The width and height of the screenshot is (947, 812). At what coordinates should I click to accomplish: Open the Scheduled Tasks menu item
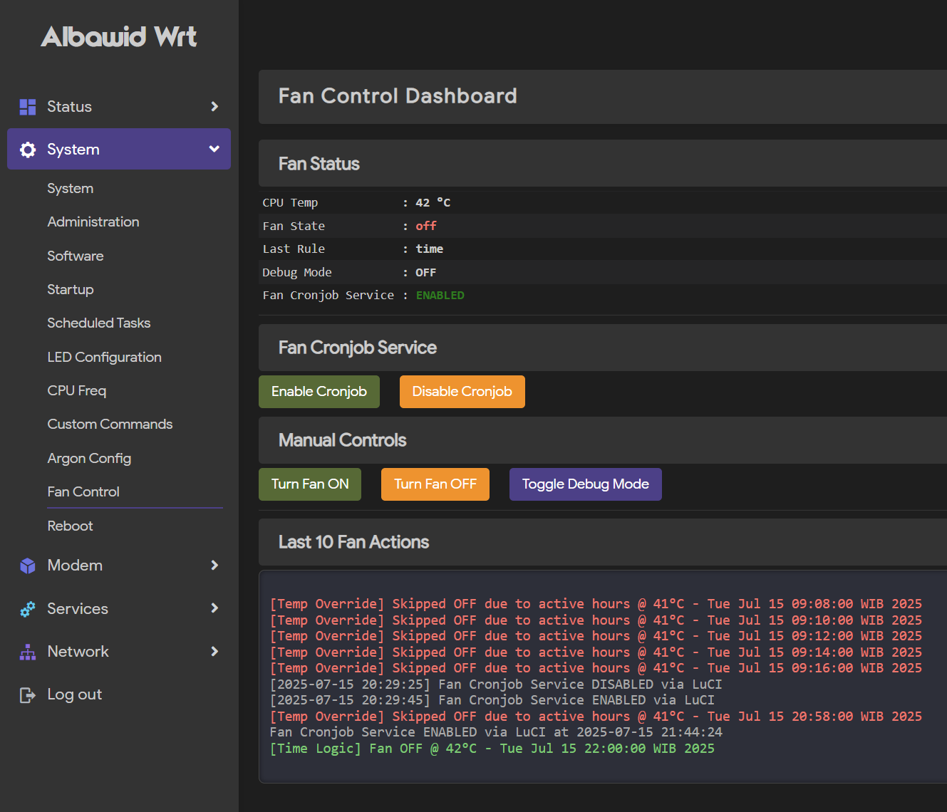click(99, 323)
